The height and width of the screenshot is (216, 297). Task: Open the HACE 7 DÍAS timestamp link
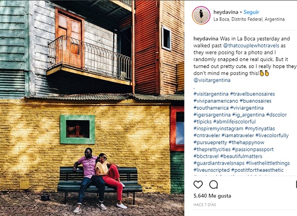point(204,205)
